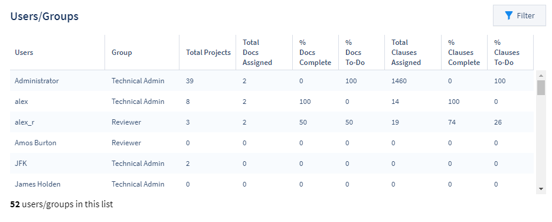Sort by the Users column header
552x222 pixels.
tap(24, 53)
